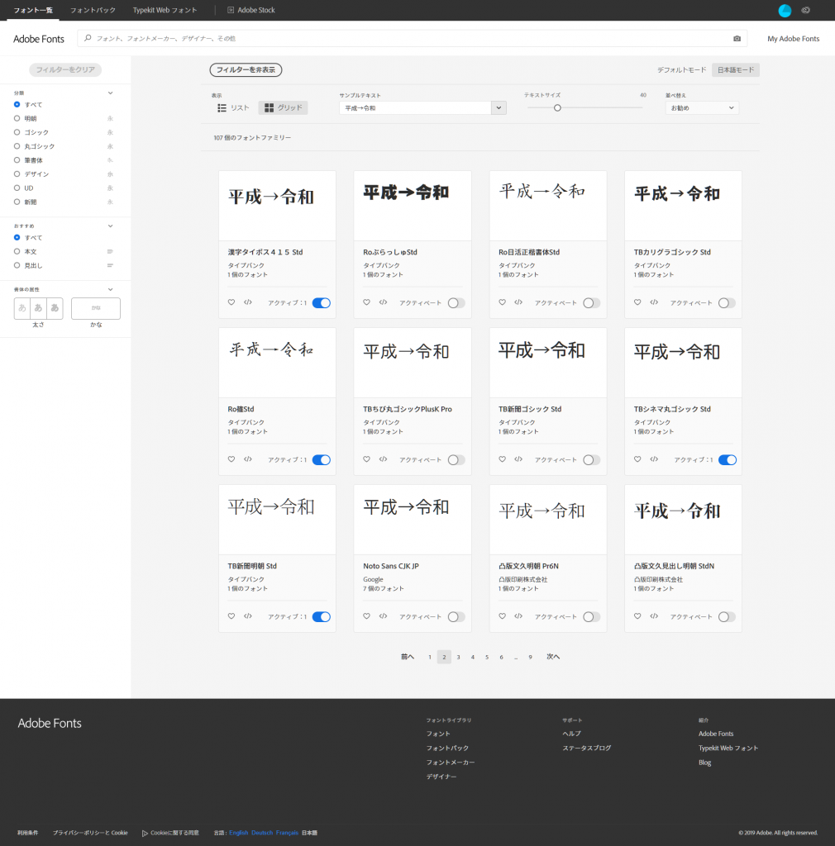835x846 pixels.
Task: Favorite the 漢字タイポス４１５ Std font with heart
Action: [231, 302]
